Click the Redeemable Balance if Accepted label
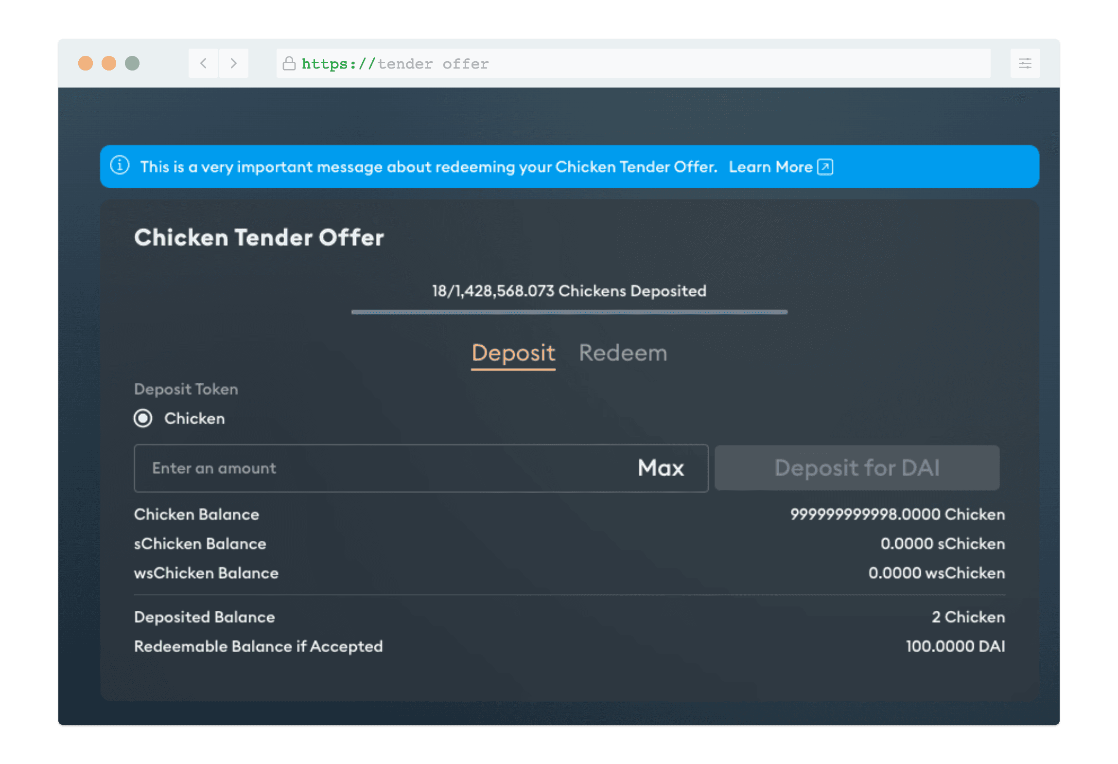This screenshot has height=764, width=1118. pyautogui.click(x=259, y=646)
